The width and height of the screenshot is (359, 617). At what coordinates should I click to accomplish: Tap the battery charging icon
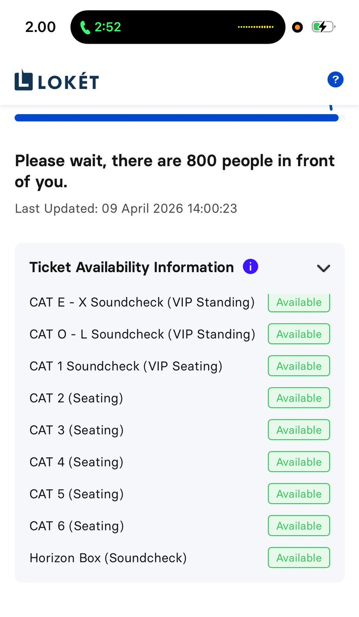pyautogui.click(x=323, y=27)
